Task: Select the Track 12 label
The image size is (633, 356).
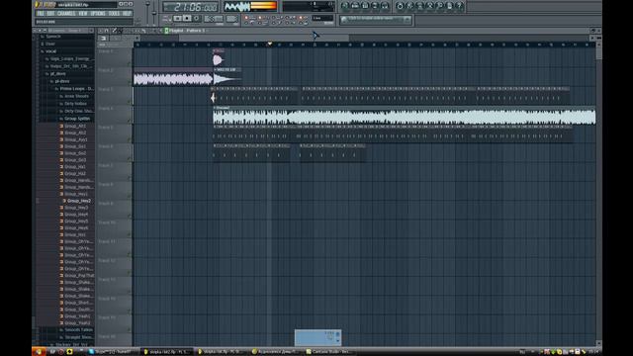Action: 107,261
